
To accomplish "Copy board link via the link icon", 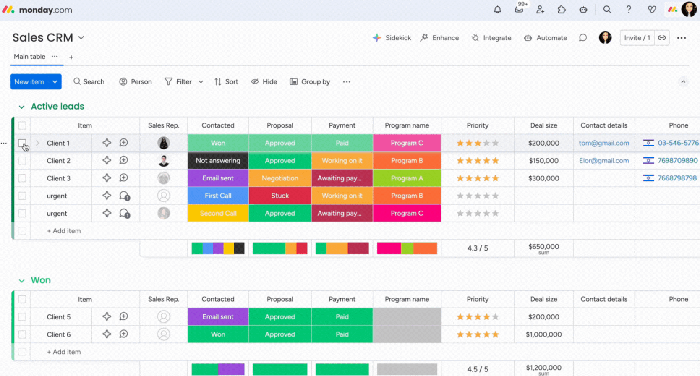I will coord(662,38).
